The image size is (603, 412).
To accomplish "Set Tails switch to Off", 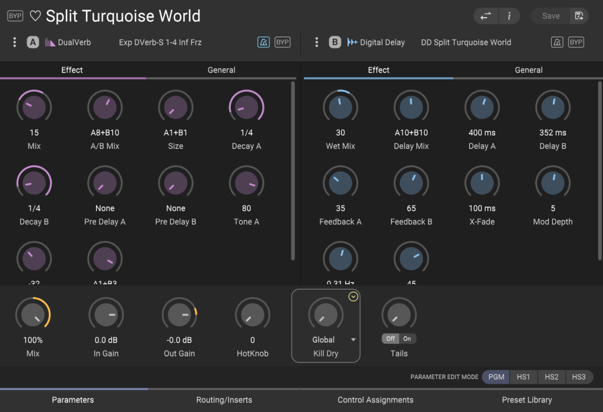I will [390, 338].
